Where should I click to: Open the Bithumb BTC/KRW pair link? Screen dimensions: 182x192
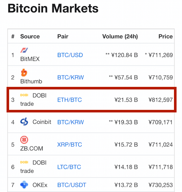pyautogui.click(x=71, y=77)
